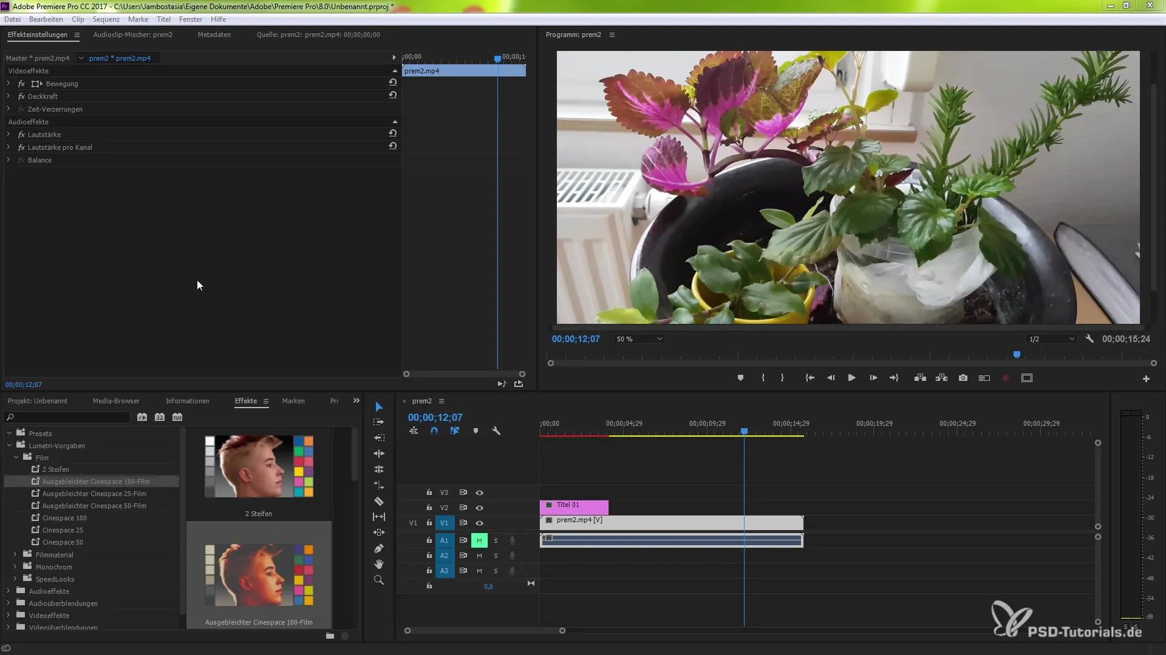Switch to Audioclip-Mischer tab

pos(133,35)
